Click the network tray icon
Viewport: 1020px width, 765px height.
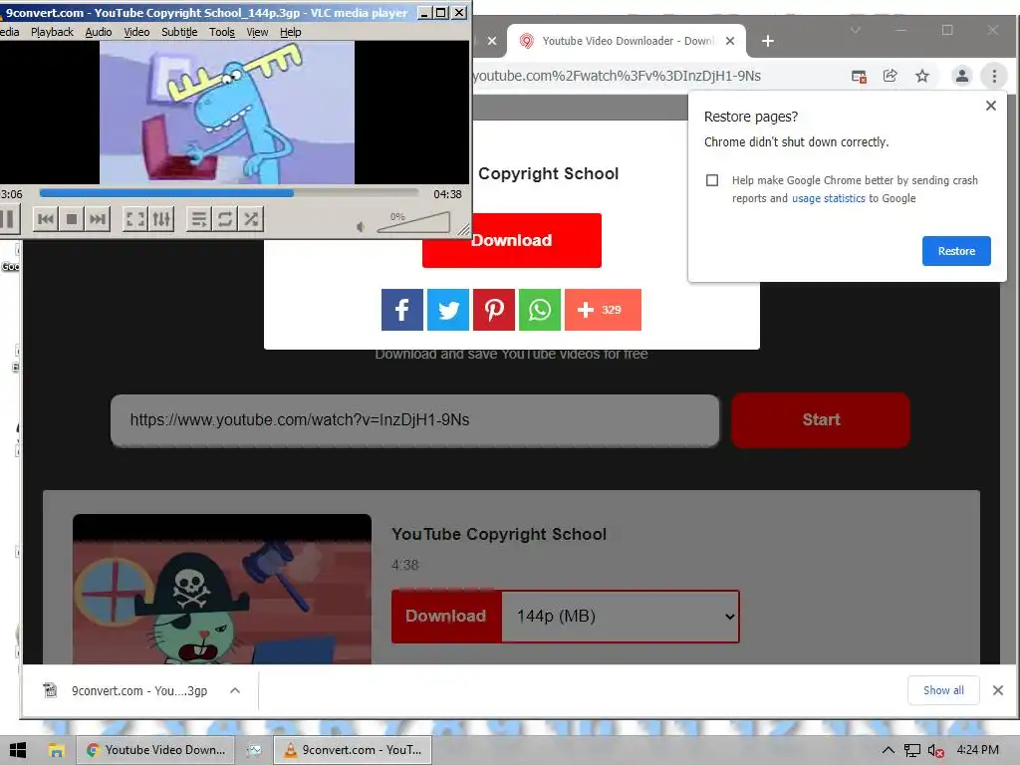(x=912, y=750)
